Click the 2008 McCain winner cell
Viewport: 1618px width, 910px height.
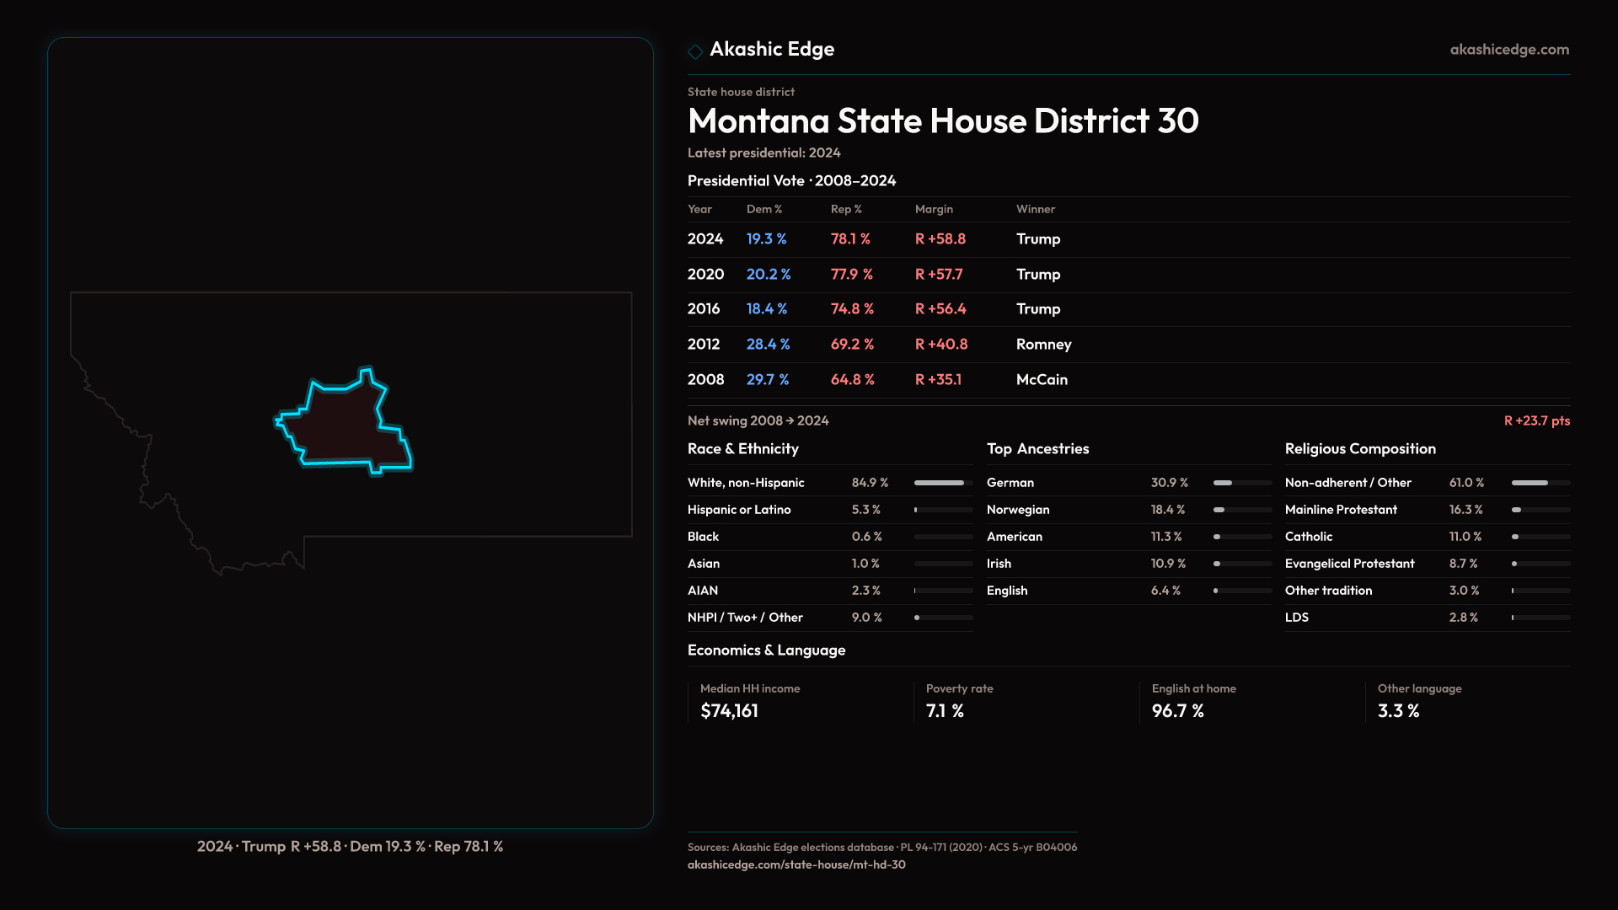(1041, 380)
